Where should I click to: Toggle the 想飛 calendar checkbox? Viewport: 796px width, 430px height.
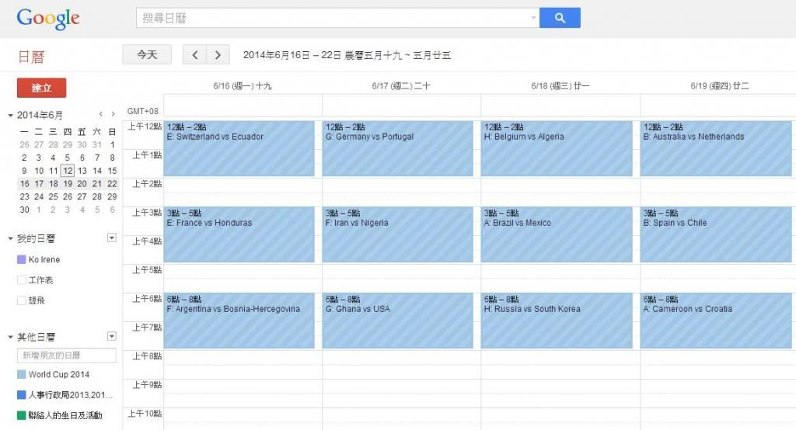[x=22, y=300]
